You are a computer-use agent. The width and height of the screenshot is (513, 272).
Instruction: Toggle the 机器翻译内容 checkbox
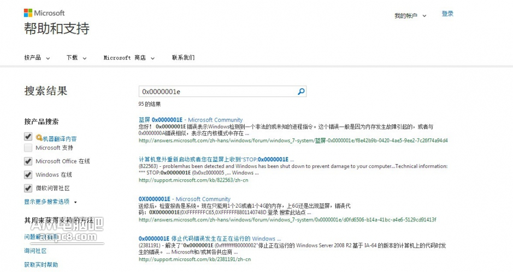click(x=28, y=136)
